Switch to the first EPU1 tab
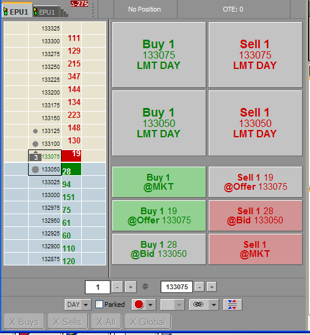Image resolution: width=310 pixels, height=335 pixels. click(x=17, y=12)
